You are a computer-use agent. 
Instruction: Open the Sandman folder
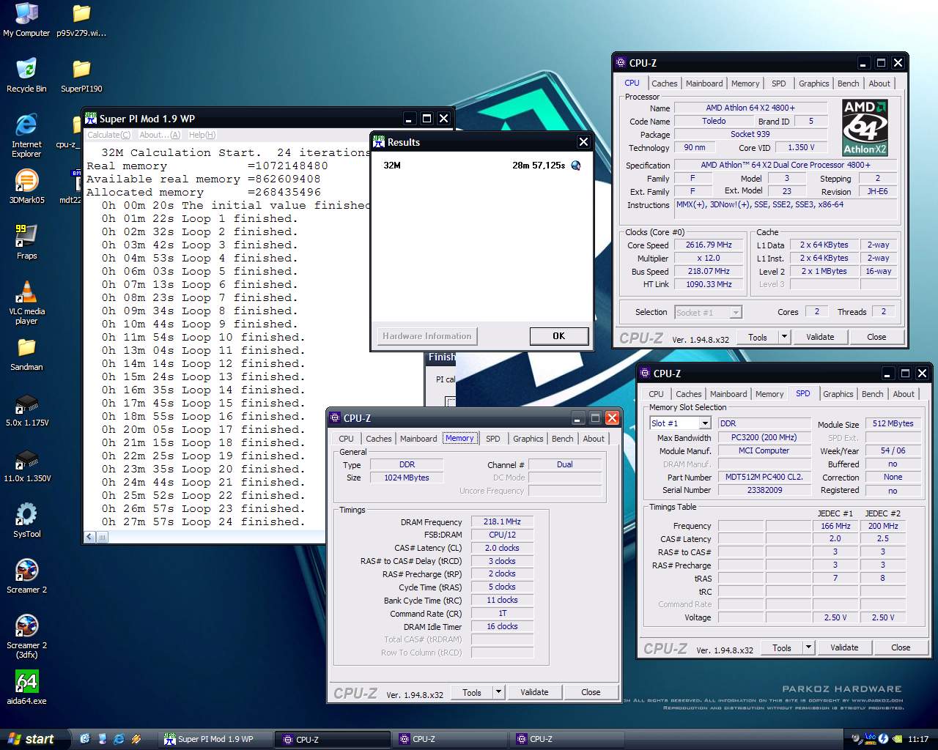26,354
